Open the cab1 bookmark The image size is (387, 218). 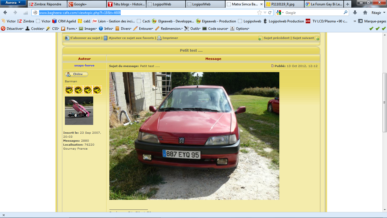84,21
